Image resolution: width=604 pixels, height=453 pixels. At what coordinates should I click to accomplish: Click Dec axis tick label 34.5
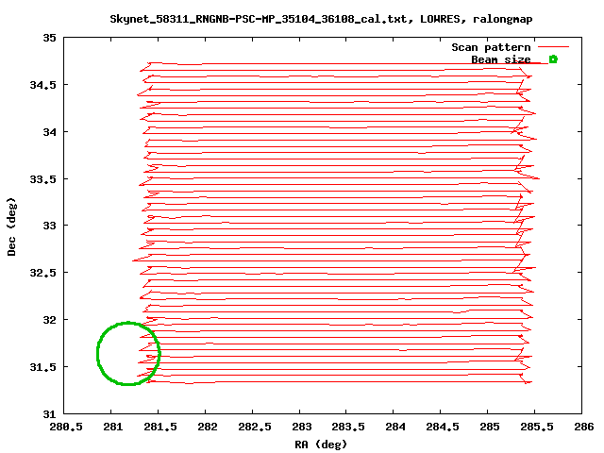point(42,85)
